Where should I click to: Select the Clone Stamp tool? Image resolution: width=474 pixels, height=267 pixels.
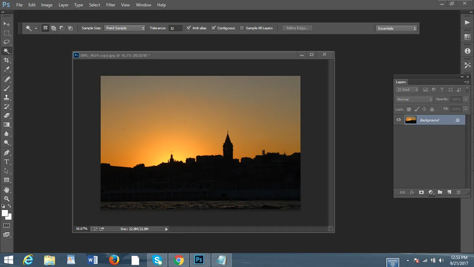(7, 98)
